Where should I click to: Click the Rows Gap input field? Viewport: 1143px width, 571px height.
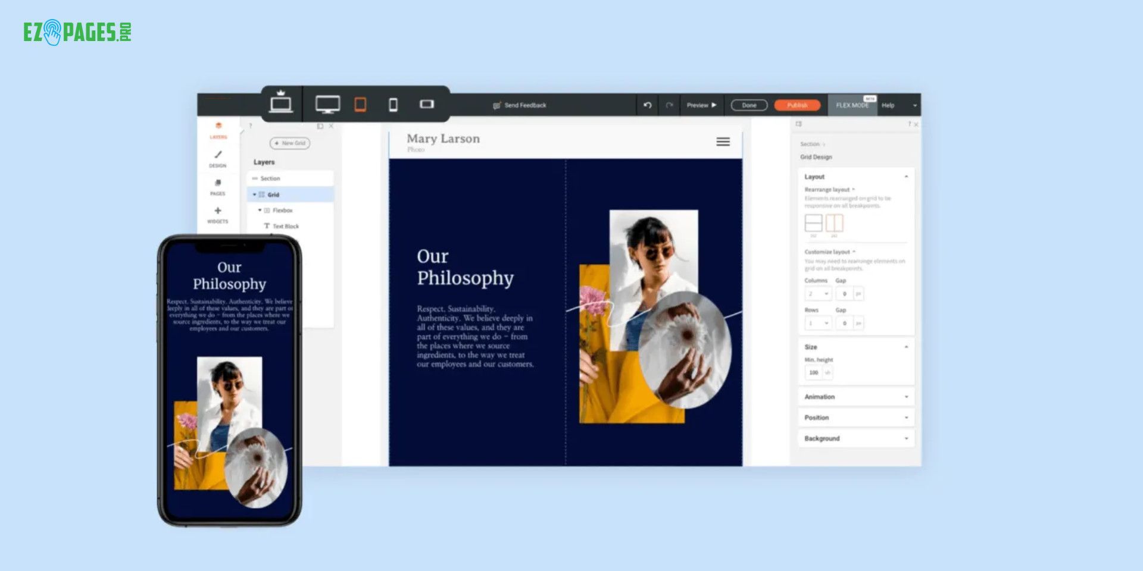(x=844, y=323)
